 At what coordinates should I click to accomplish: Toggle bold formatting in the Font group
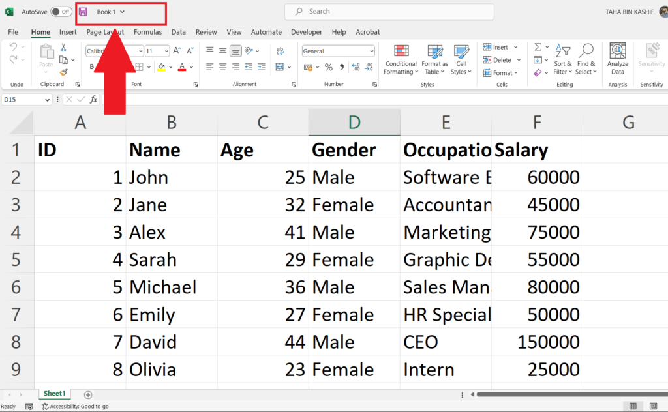(92, 66)
